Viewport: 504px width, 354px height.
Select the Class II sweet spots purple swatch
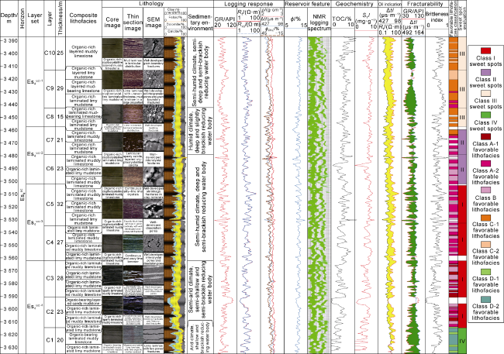[x=485, y=72]
